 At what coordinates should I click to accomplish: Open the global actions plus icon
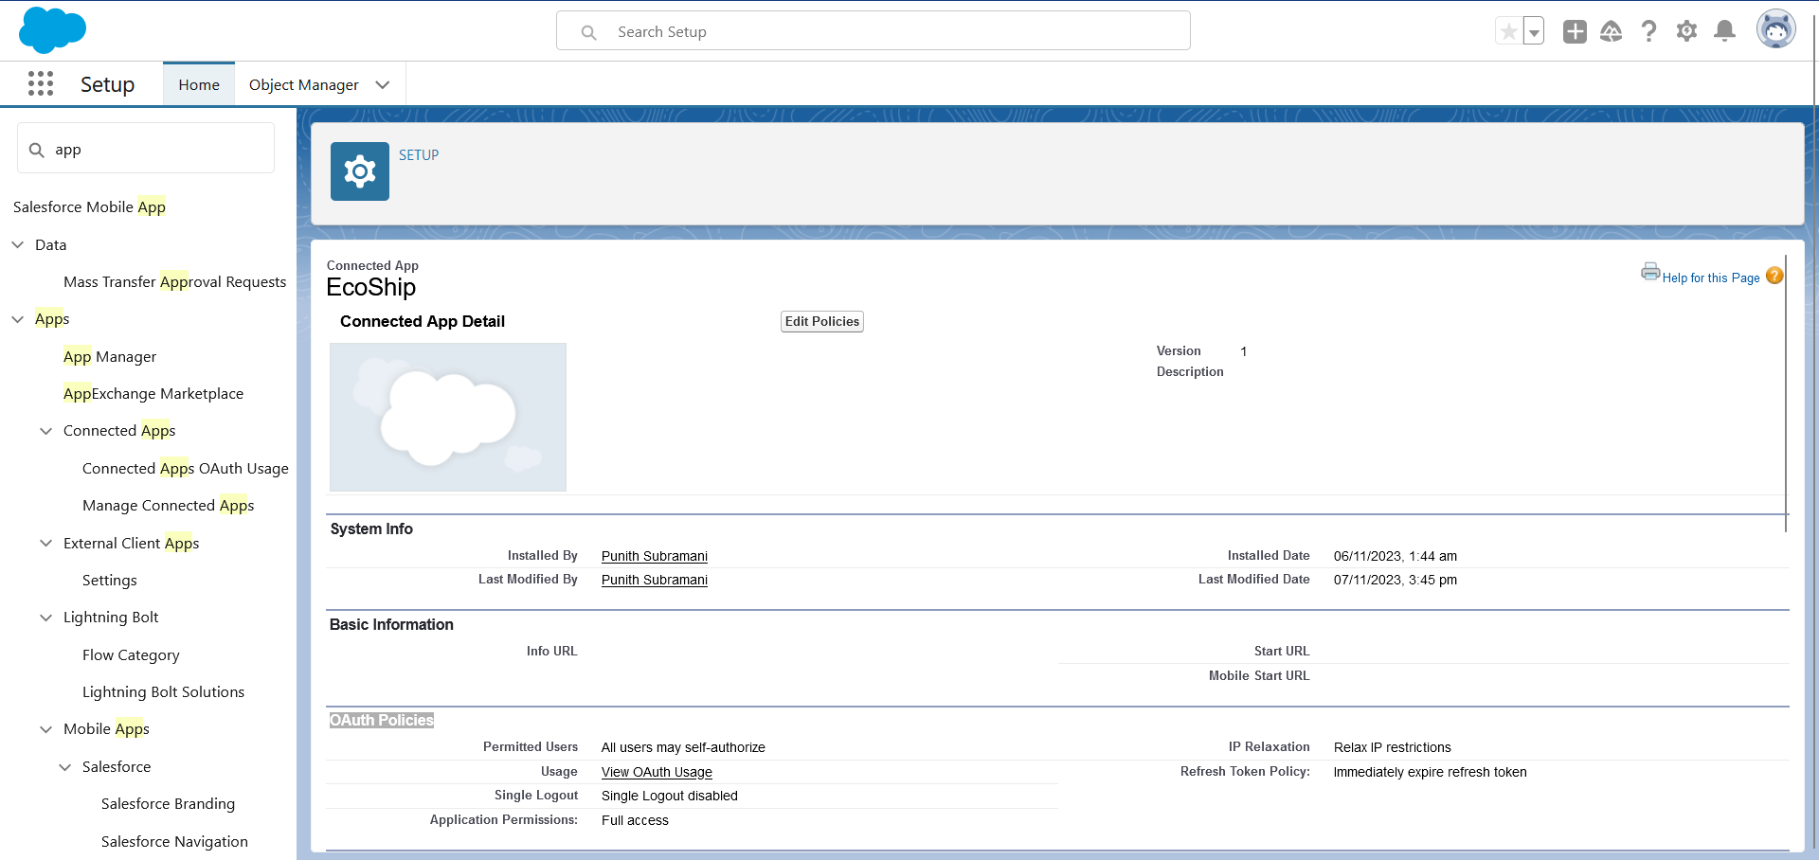(1575, 31)
